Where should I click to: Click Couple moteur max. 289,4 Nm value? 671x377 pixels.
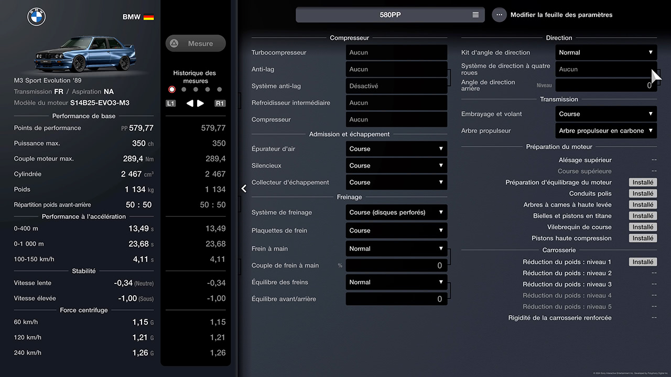138,159
